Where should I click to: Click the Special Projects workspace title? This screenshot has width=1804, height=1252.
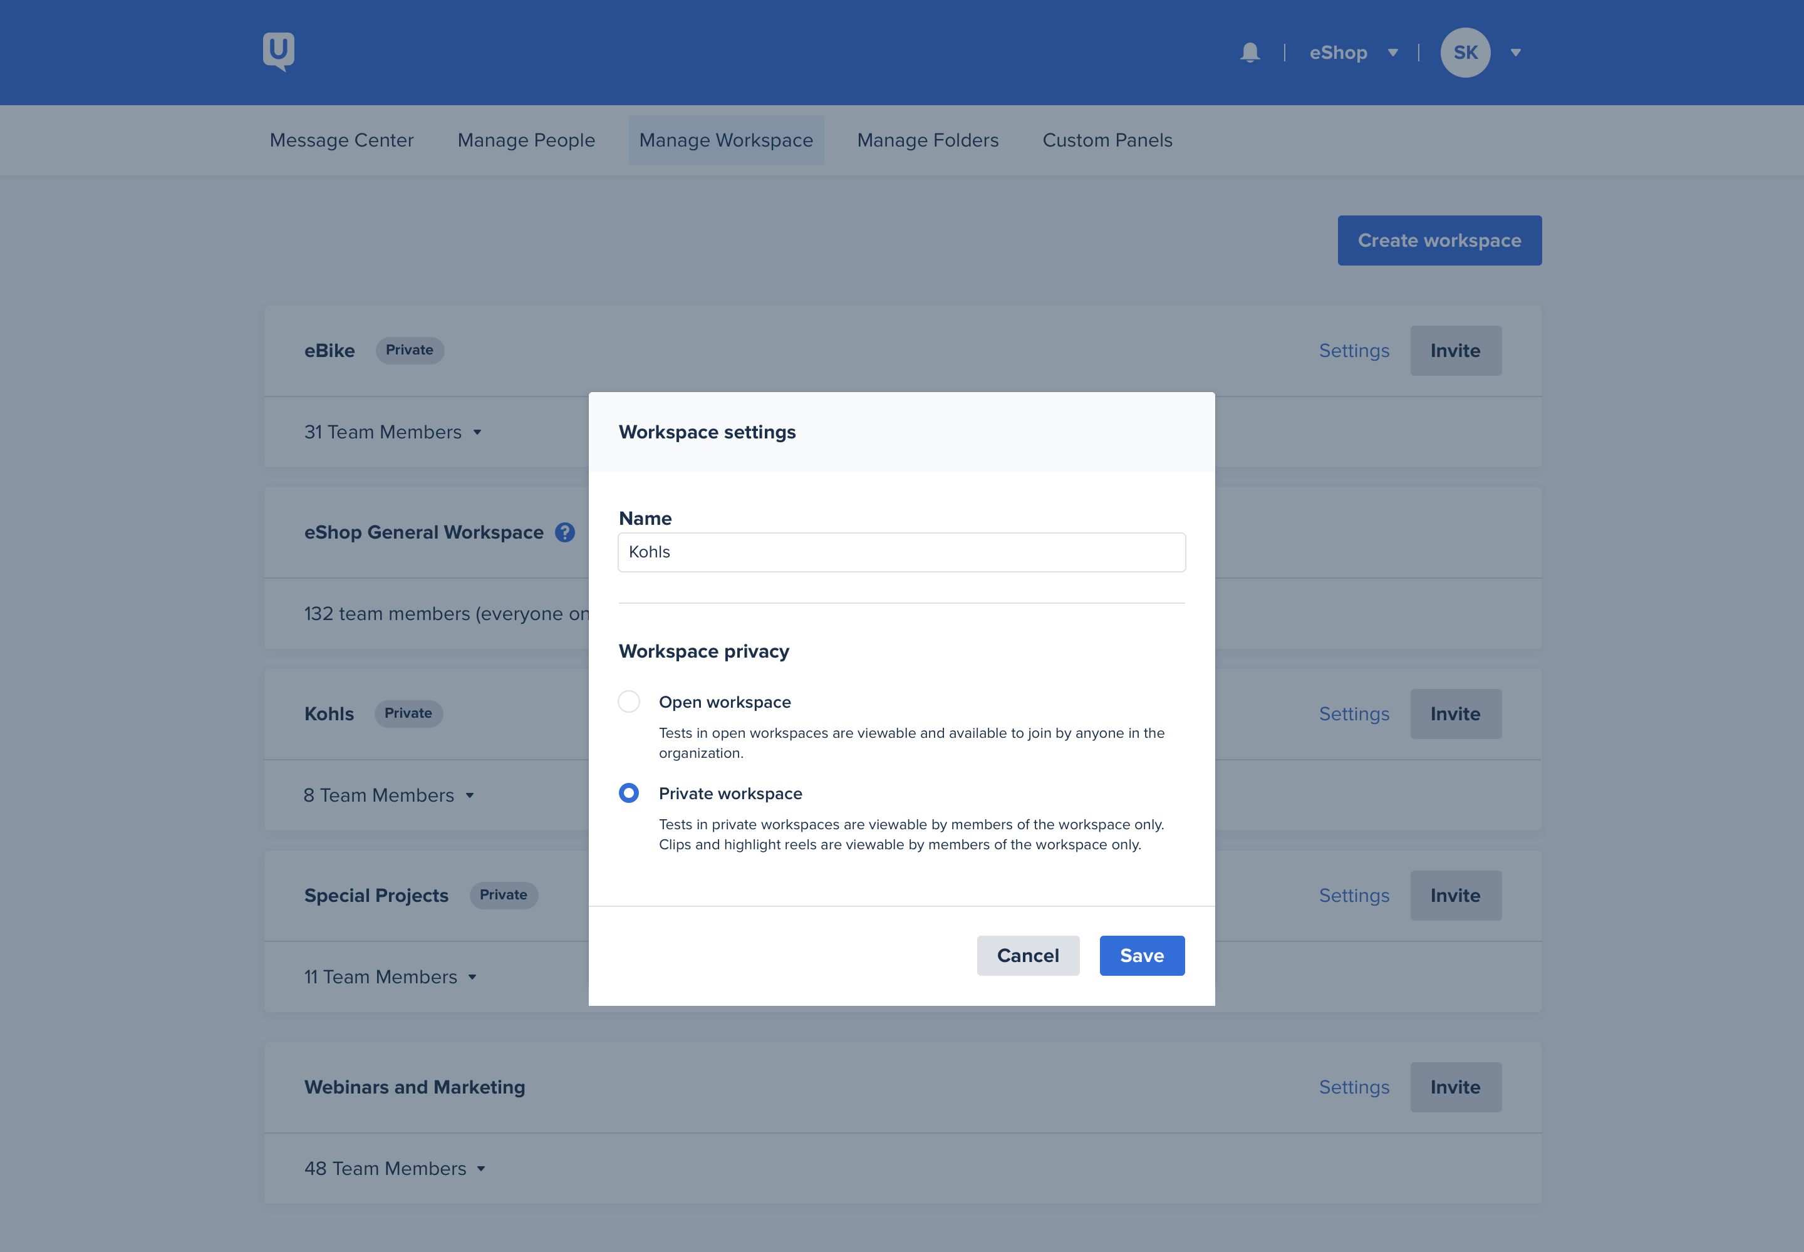pyautogui.click(x=376, y=895)
